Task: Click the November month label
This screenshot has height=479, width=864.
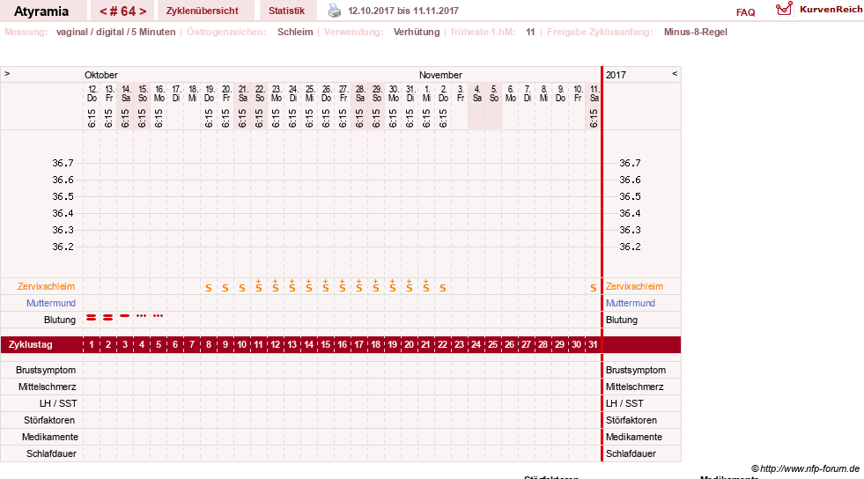Action: pos(440,75)
